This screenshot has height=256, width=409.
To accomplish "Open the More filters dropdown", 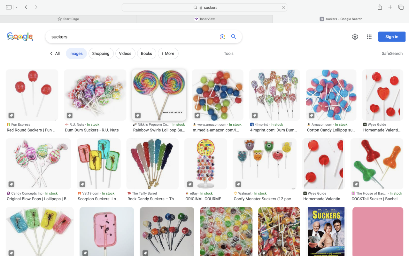I will click(168, 54).
